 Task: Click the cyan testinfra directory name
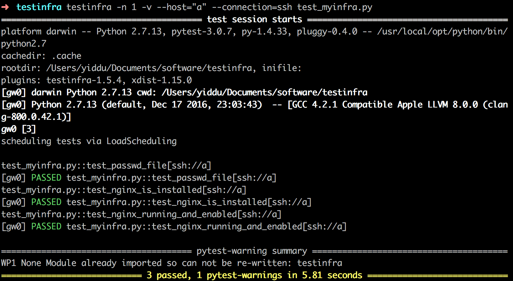(39, 7)
